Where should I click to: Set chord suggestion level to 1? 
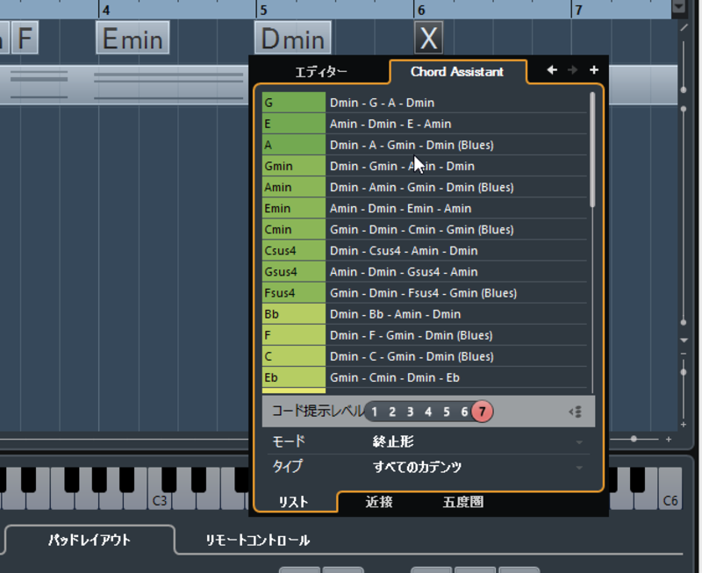coord(375,412)
